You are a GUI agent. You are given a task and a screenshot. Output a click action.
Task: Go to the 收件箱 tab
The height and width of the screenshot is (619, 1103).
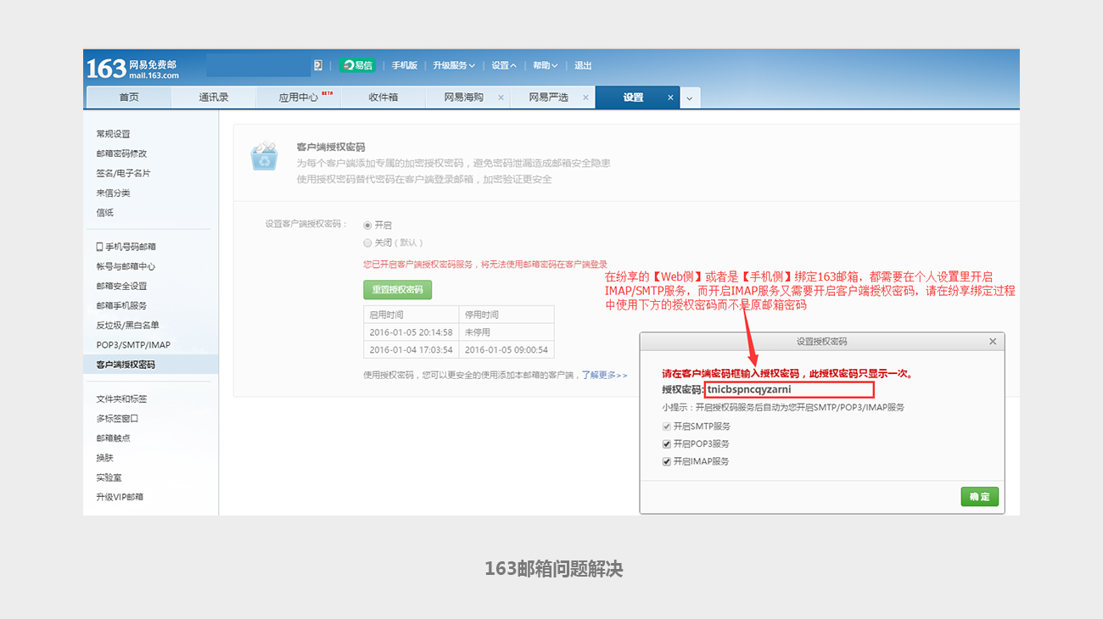click(x=384, y=98)
